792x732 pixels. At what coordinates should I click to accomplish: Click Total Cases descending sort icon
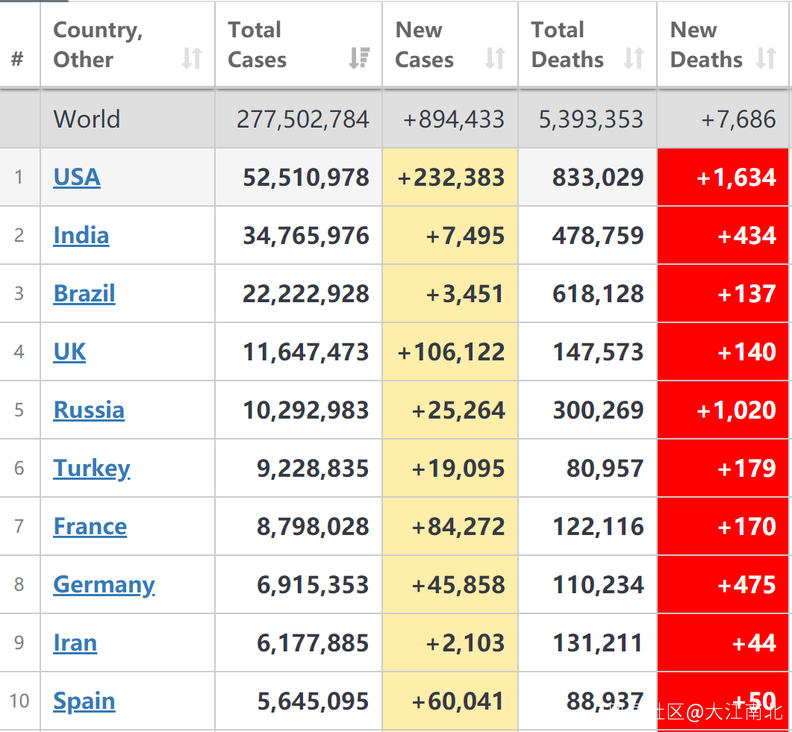coord(359,58)
